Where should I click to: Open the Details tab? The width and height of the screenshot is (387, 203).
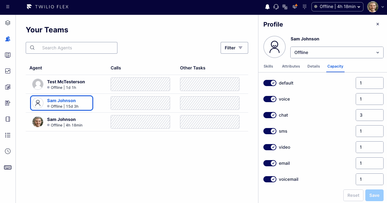(x=314, y=66)
